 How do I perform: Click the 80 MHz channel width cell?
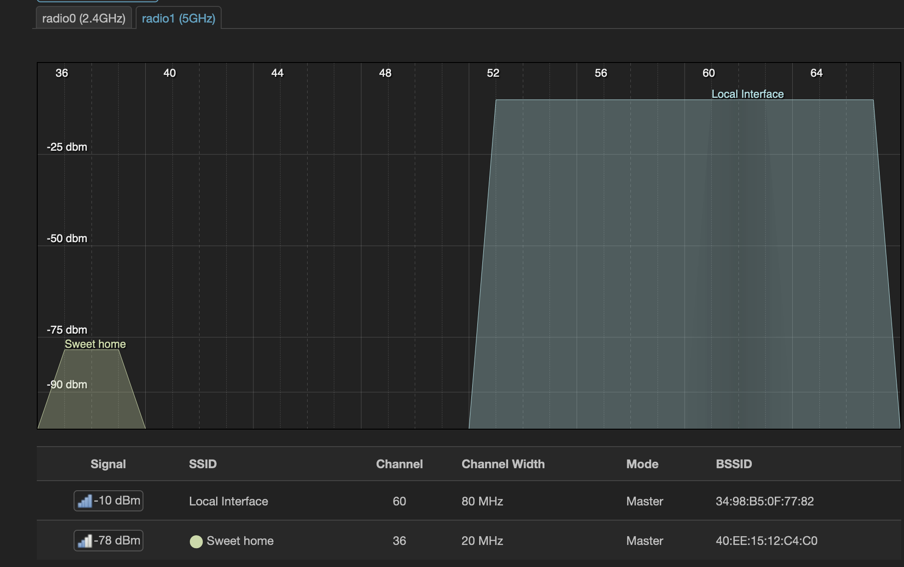tap(482, 501)
